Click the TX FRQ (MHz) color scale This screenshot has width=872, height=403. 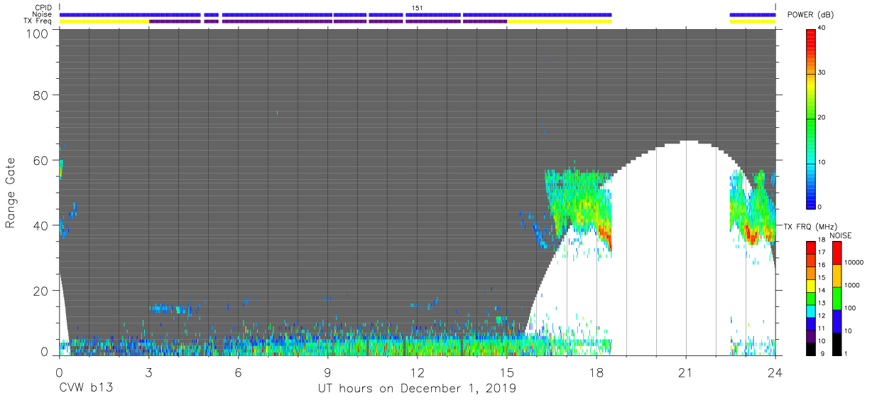[811, 298]
